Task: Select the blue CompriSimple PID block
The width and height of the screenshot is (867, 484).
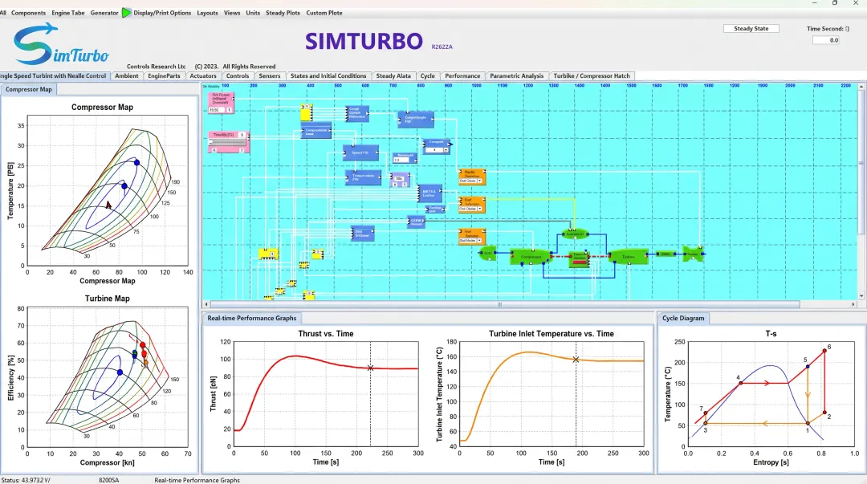Action: [415, 118]
